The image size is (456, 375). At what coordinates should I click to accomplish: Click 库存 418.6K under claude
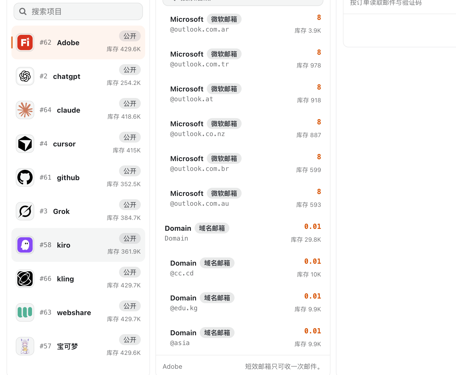(124, 116)
